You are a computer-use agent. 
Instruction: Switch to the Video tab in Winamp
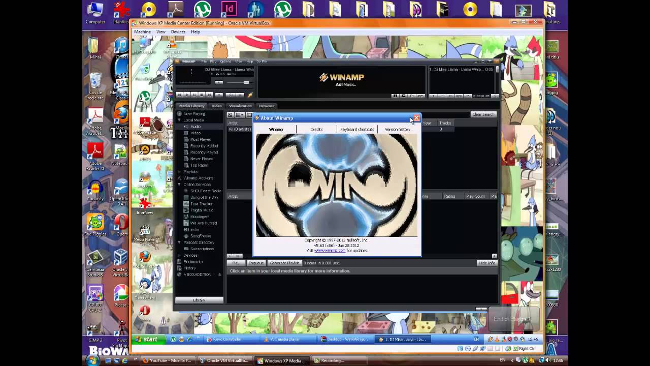pos(217,106)
